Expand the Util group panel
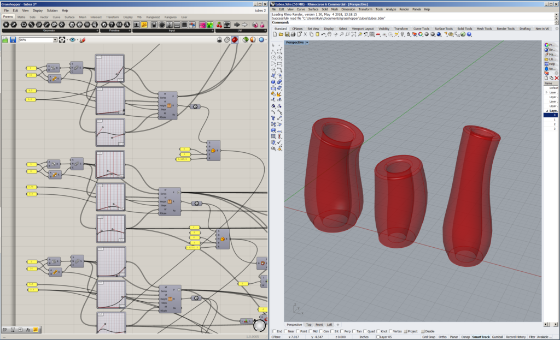Screen dimensions: 560x340 (266, 31)
